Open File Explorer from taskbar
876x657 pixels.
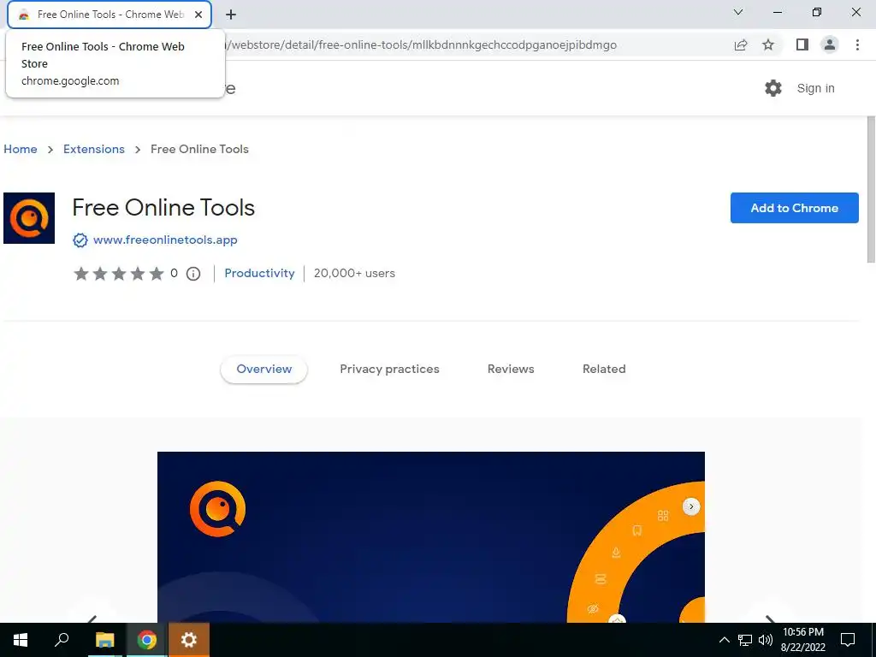point(104,640)
